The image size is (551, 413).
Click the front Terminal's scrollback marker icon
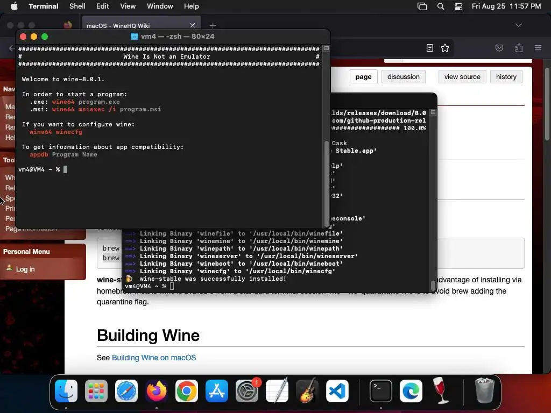click(x=327, y=48)
